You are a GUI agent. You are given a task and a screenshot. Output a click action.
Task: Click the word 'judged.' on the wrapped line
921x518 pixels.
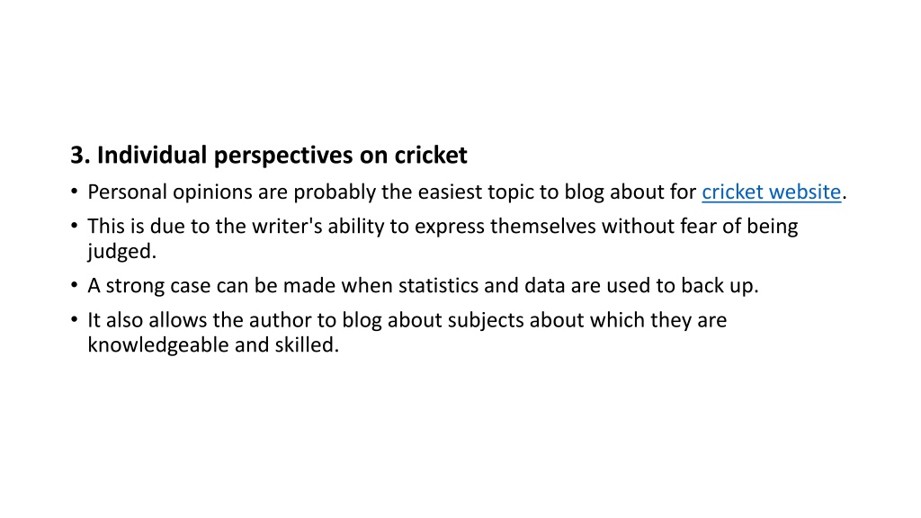pyautogui.click(x=122, y=252)
